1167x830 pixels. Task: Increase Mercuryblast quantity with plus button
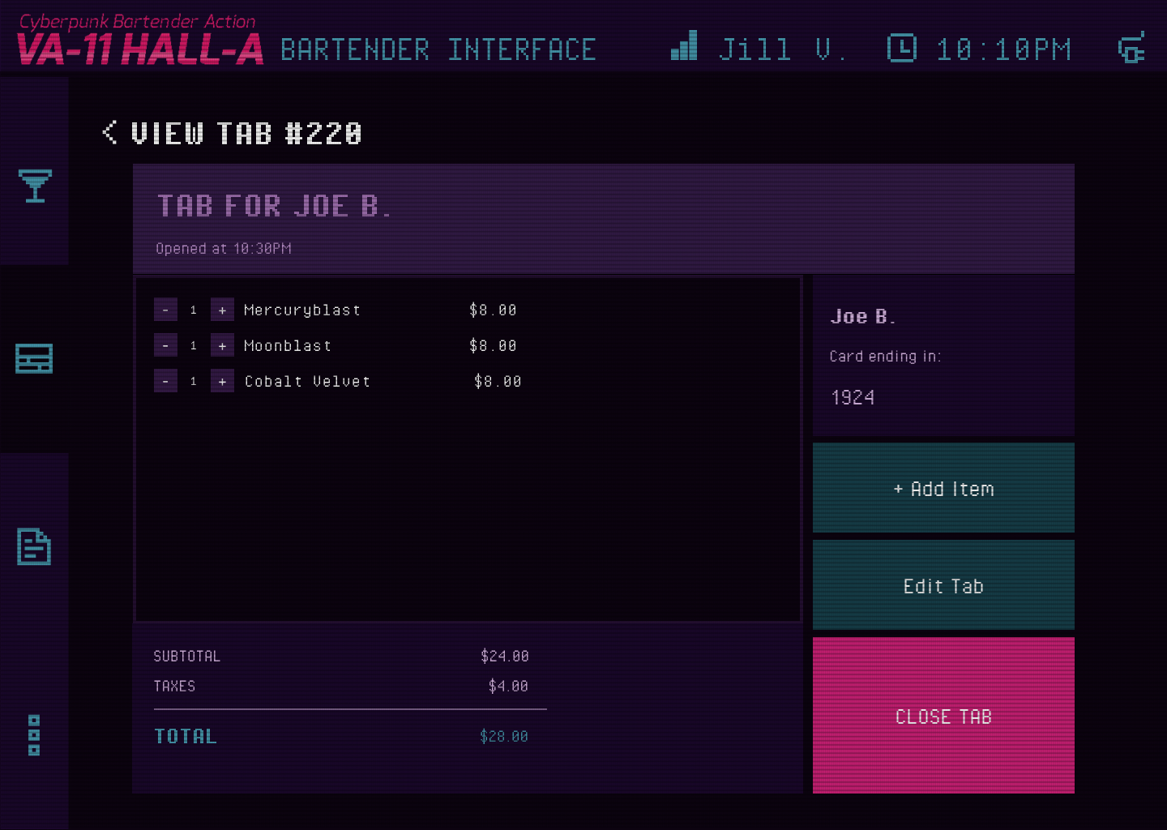[x=222, y=310]
